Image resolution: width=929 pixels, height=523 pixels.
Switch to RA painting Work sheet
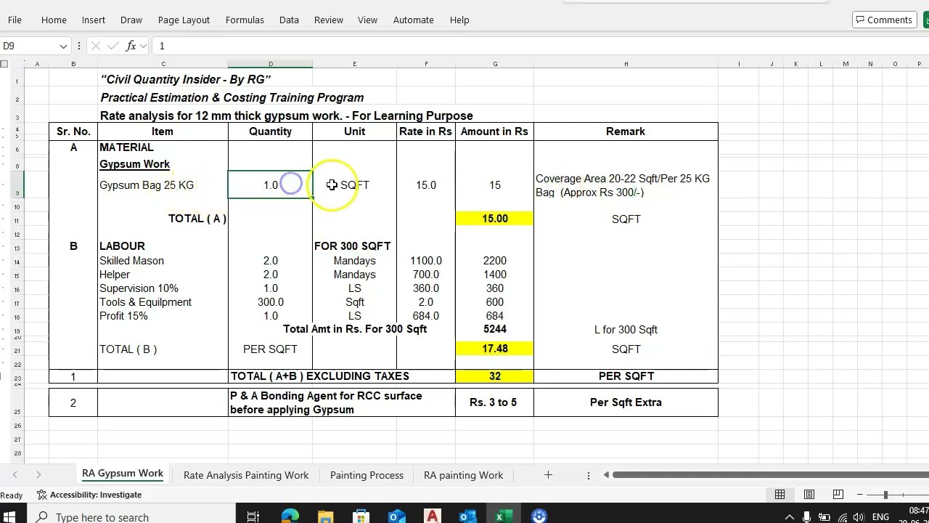pyautogui.click(x=463, y=475)
